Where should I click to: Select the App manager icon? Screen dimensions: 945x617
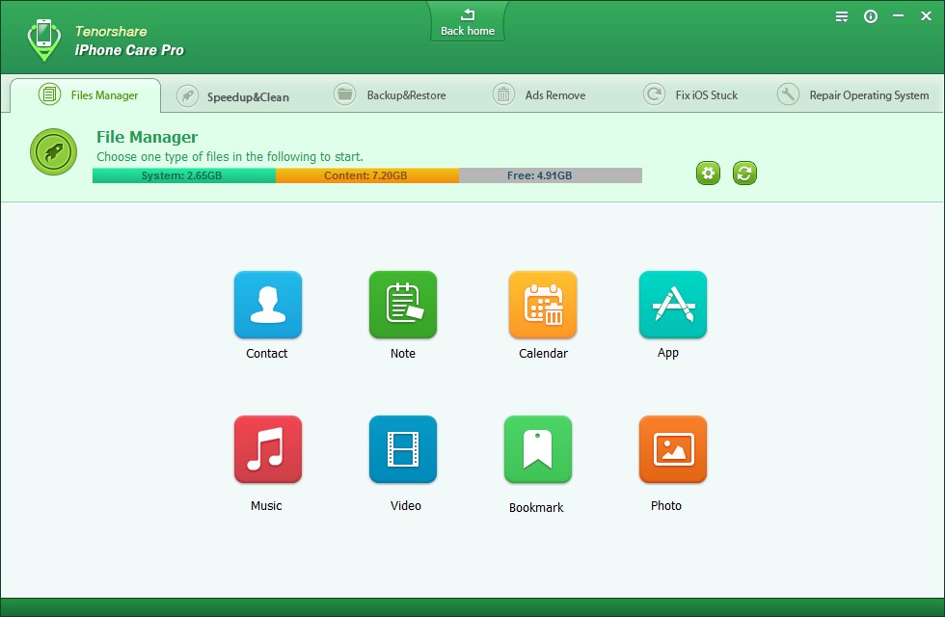[672, 305]
